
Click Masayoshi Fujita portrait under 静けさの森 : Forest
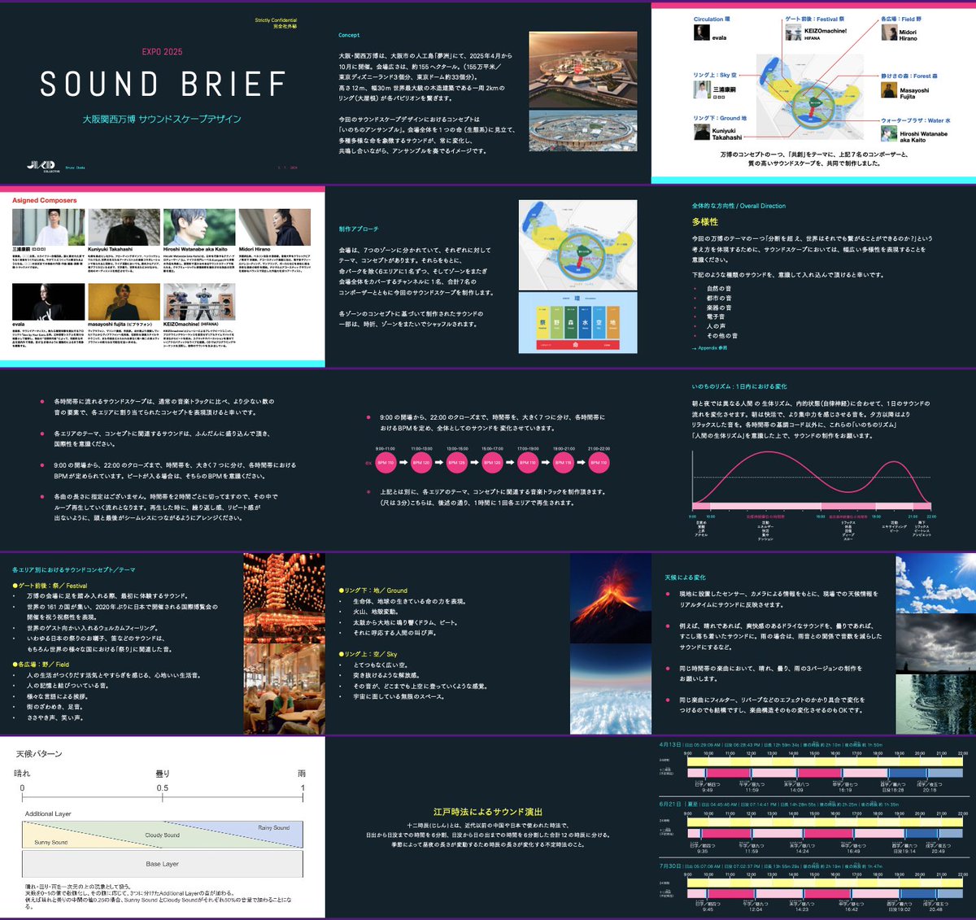point(889,89)
